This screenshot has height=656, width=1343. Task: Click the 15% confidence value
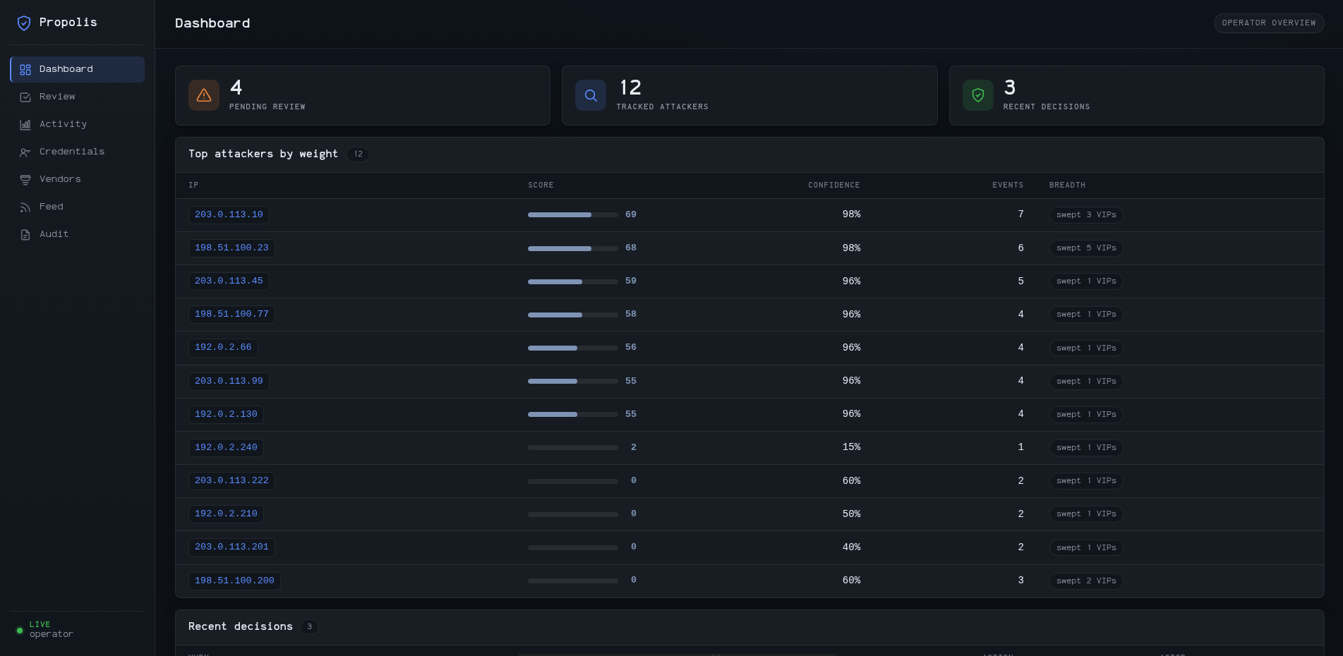coord(851,447)
